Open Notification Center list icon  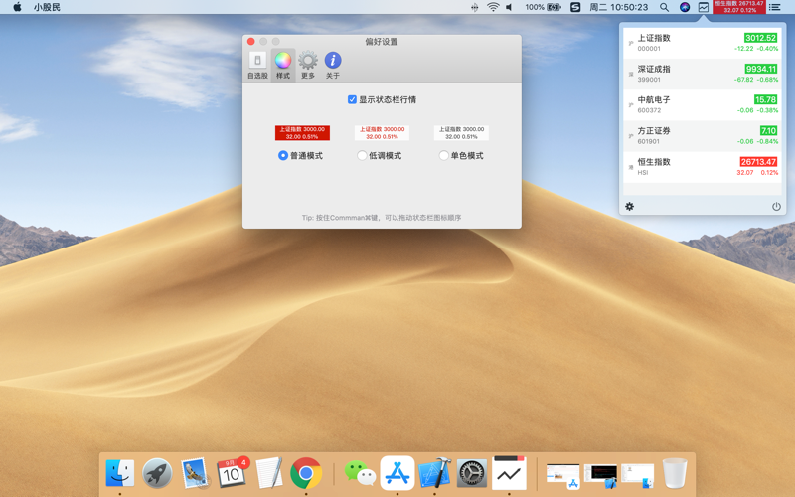[x=775, y=7]
